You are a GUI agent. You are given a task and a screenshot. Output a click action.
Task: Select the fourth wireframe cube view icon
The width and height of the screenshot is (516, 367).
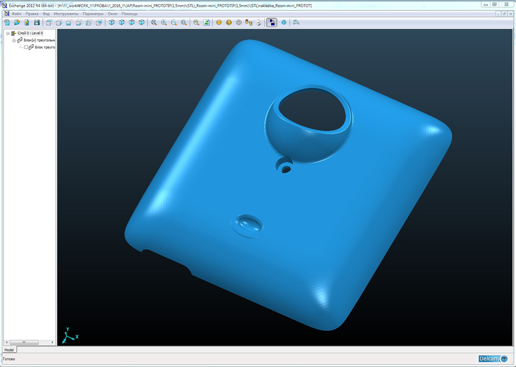click(x=79, y=22)
